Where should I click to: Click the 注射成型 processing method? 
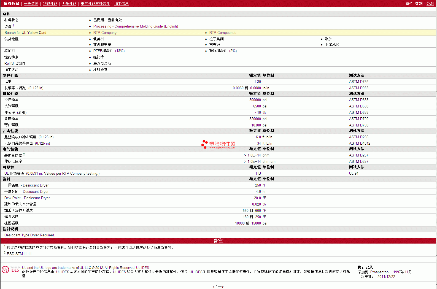(x=100, y=70)
